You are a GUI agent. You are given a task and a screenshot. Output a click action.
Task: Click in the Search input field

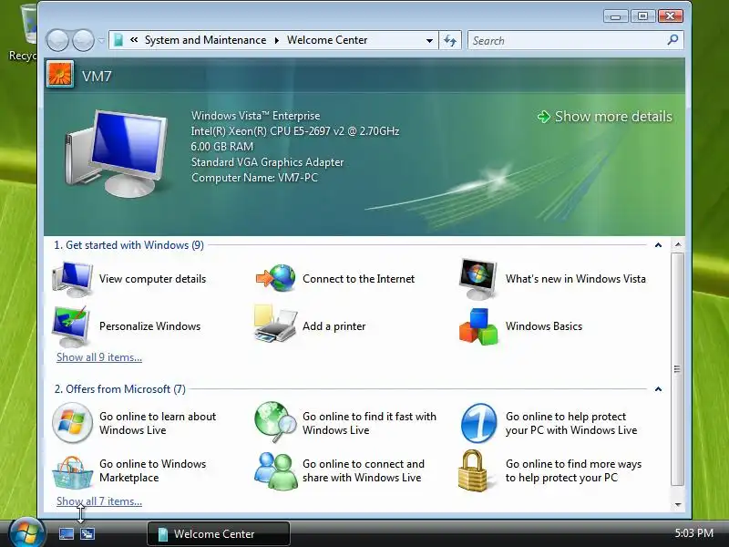(x=567, y=40)
